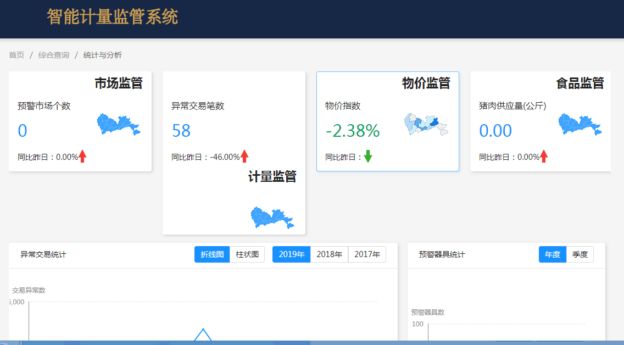The height and width of the screenshot is (345, 624).
Task: Click the green down arrow on 物价监管 card
Action: tap(368, 156)
